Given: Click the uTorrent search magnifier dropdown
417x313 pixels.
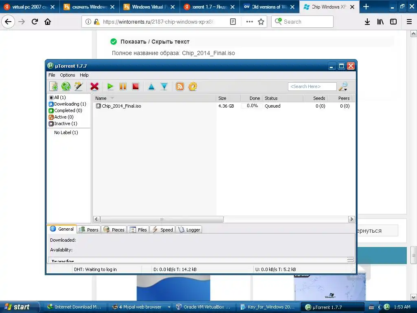Looking at the screenshot, I should 344,86.
